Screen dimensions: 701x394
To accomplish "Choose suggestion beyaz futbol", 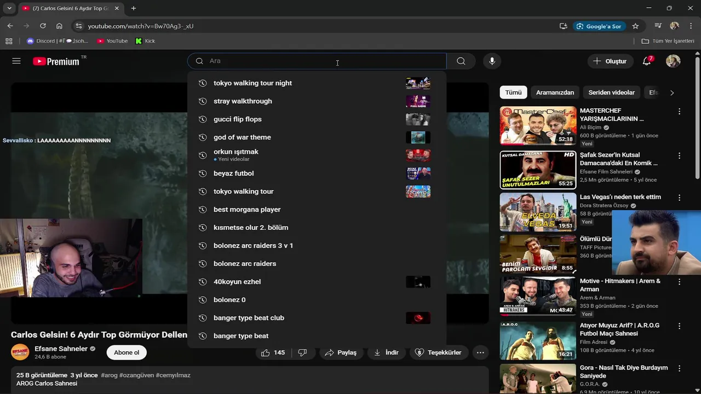I will (x=317, y=173).
